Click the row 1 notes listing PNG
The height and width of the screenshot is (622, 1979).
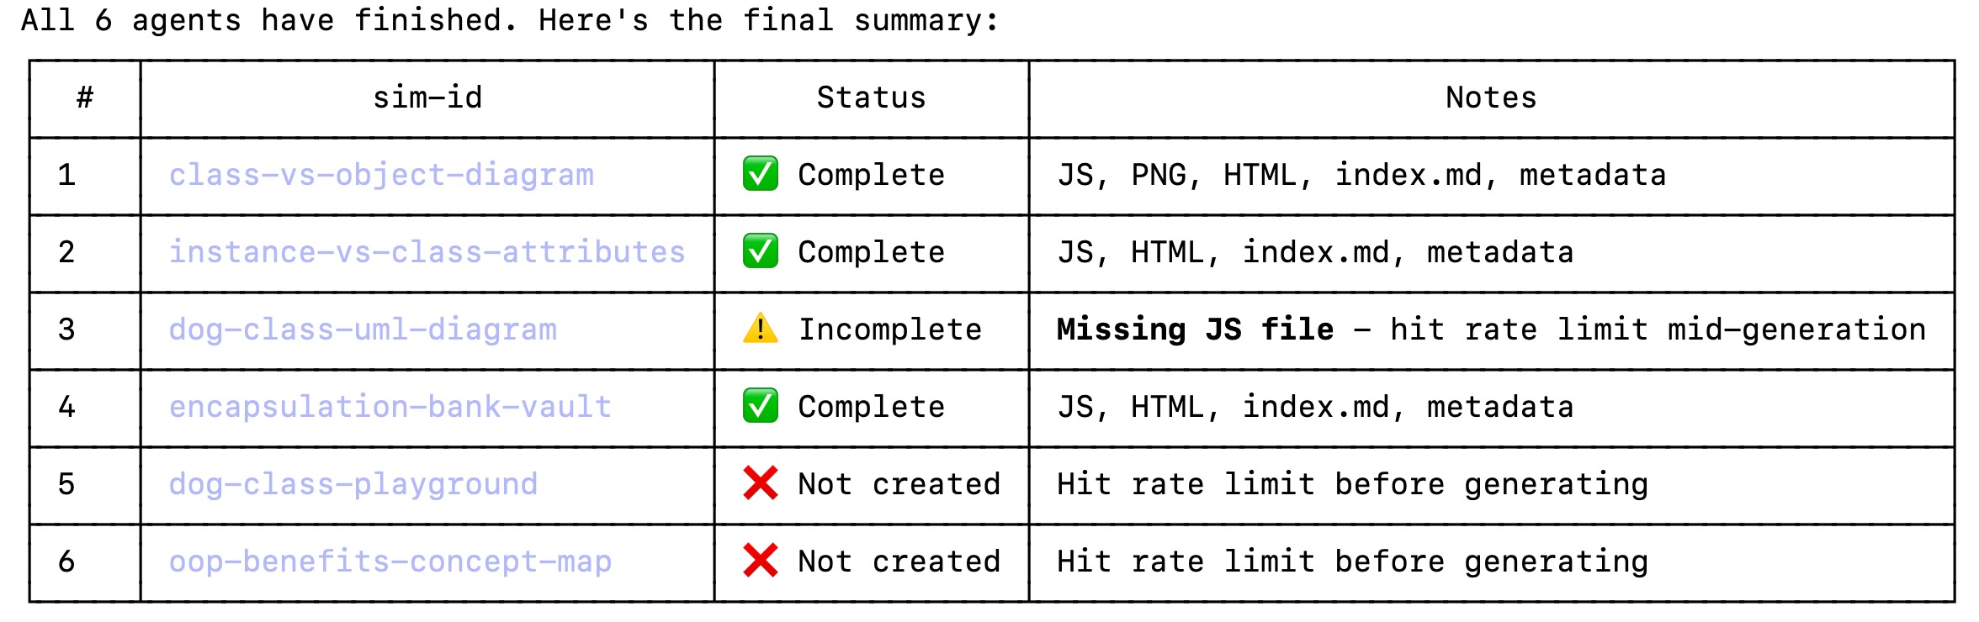click(1361, 176)
